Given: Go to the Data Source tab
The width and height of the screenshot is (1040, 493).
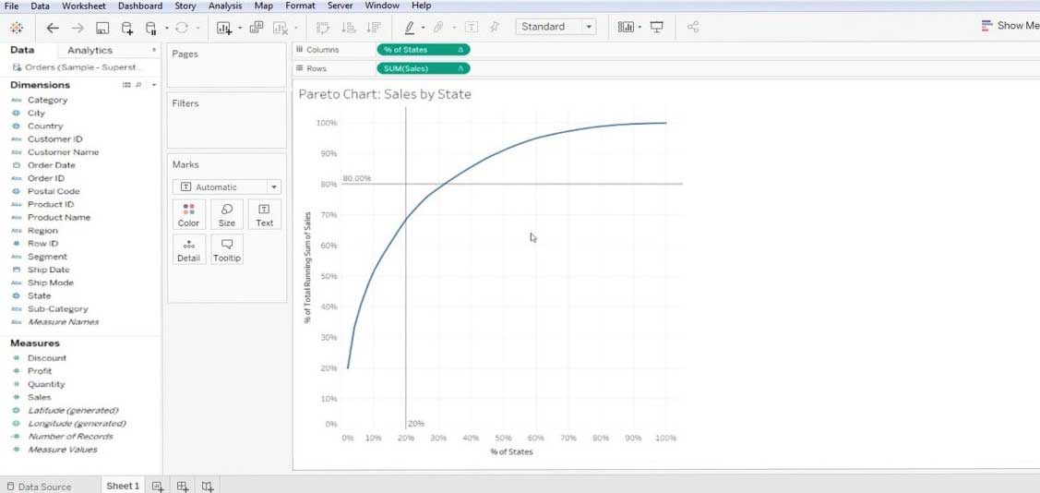Looking at the screenshot, I should point(39,487).
